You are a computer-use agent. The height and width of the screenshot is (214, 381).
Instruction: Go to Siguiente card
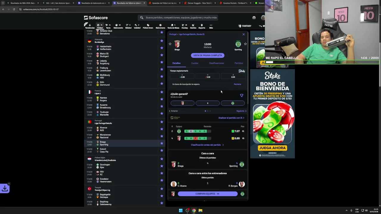[241, 111]
